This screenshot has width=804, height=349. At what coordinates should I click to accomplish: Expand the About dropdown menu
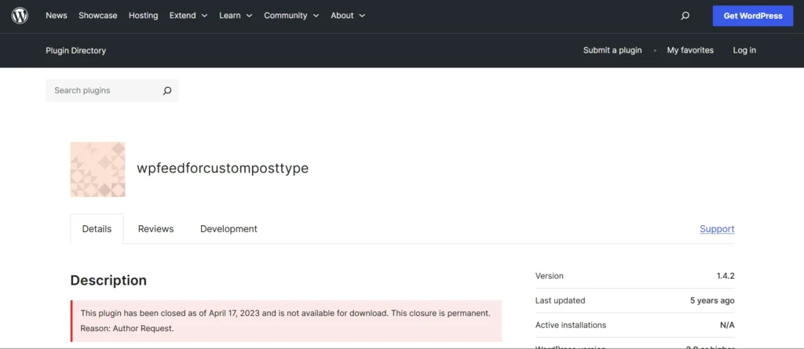coord(348,16)
